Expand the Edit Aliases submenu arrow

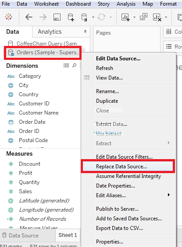click(169, 195)
